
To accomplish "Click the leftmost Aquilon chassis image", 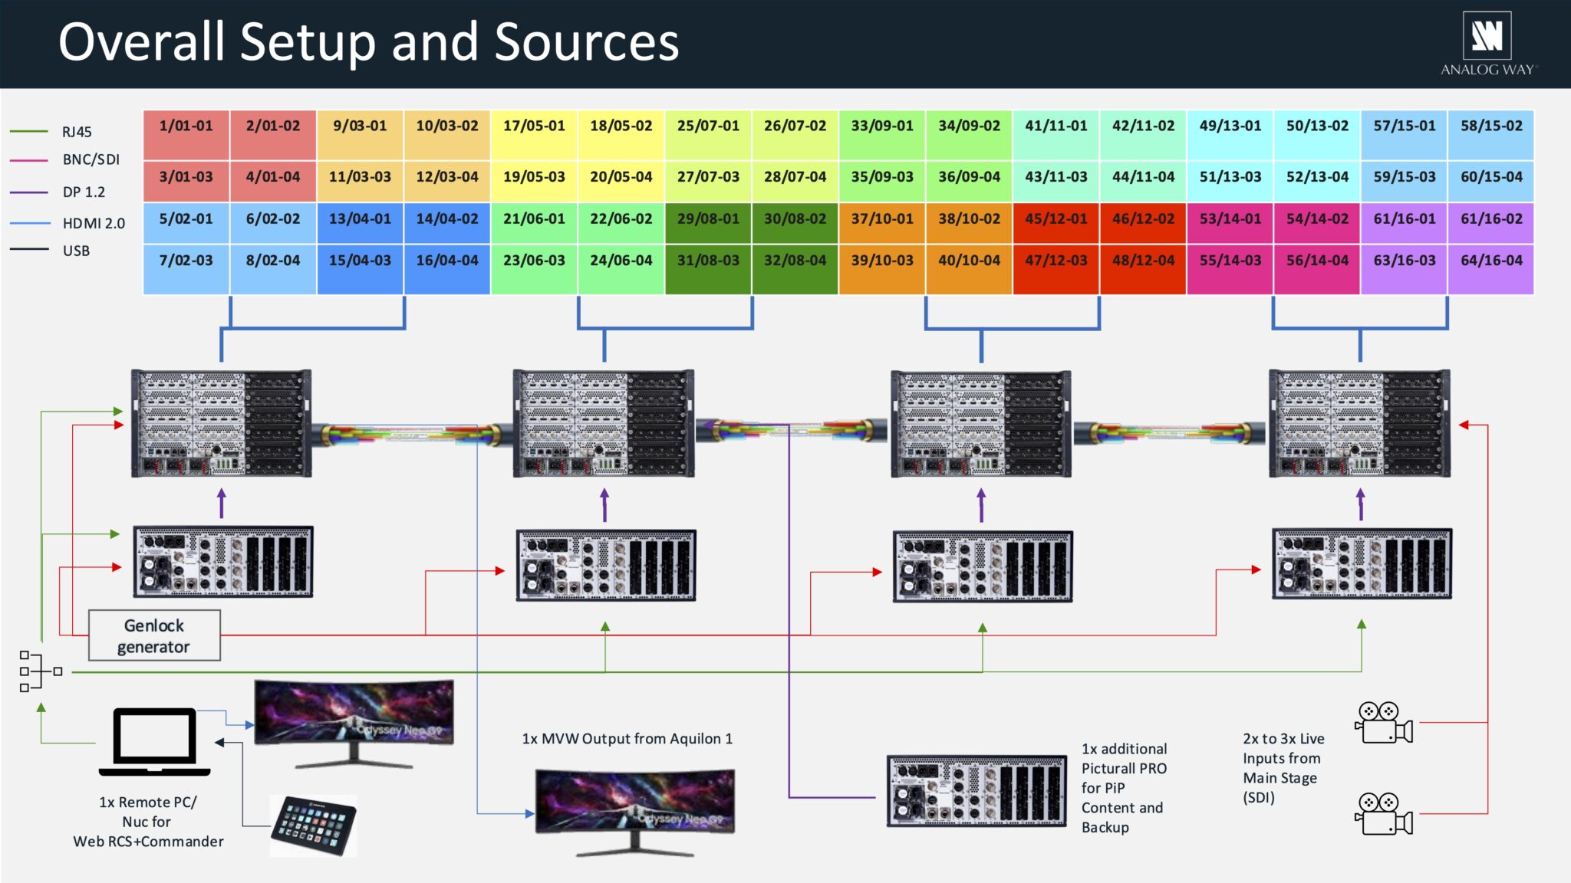I will click(222, 424).
